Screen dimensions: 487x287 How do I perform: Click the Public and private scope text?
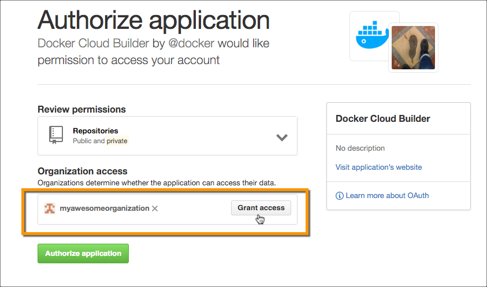[x=100, y=141]
